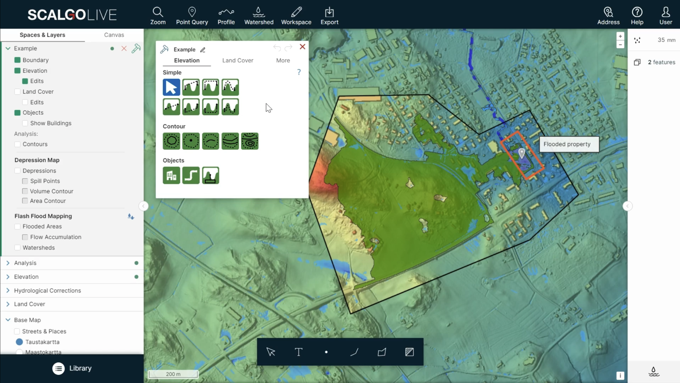Click the map zoom in plus button
The height and width of the screenshot is (383, 680).
click(620, 36)
